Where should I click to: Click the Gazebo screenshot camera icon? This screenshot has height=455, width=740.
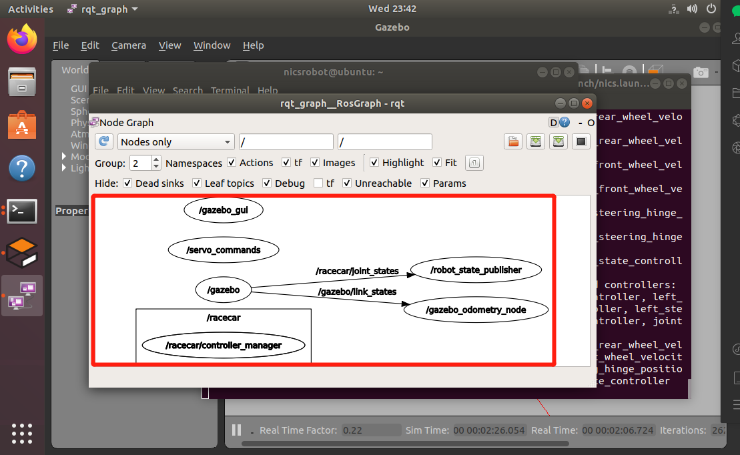pyautogui.click(x=701, y=72)
